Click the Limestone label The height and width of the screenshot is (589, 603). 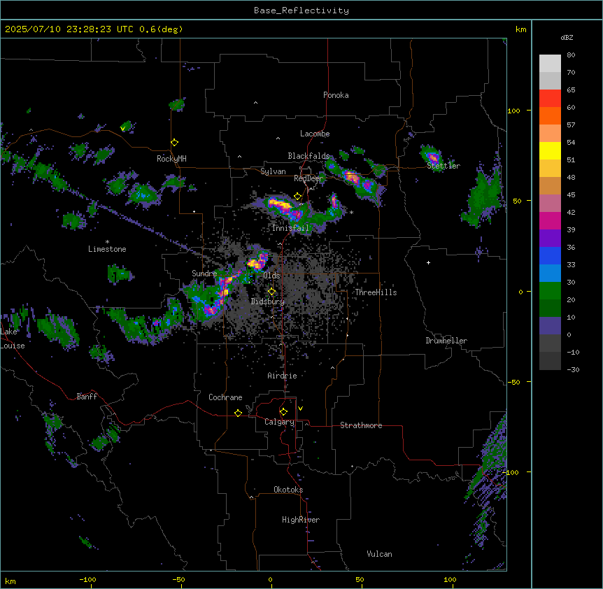107,249
